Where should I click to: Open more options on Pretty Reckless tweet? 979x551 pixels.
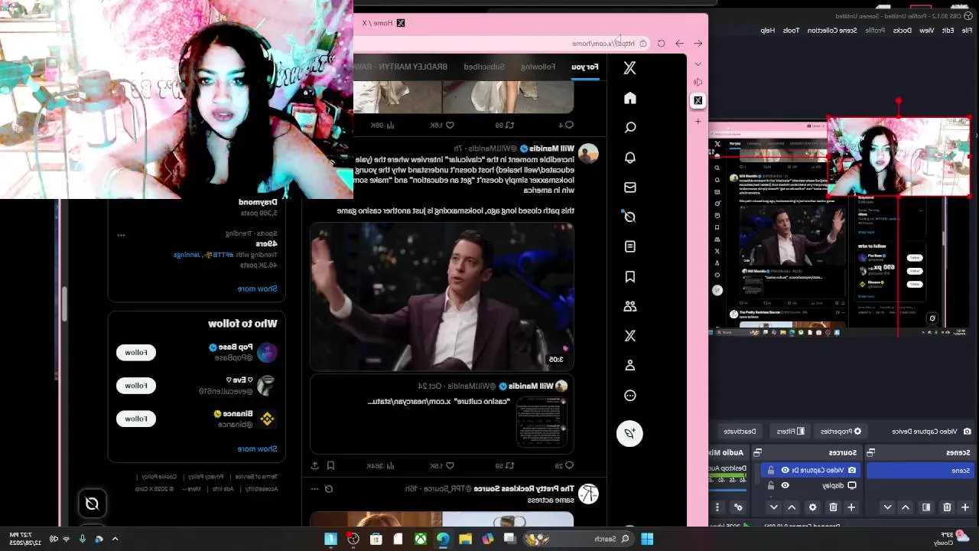tap(314, 488)
